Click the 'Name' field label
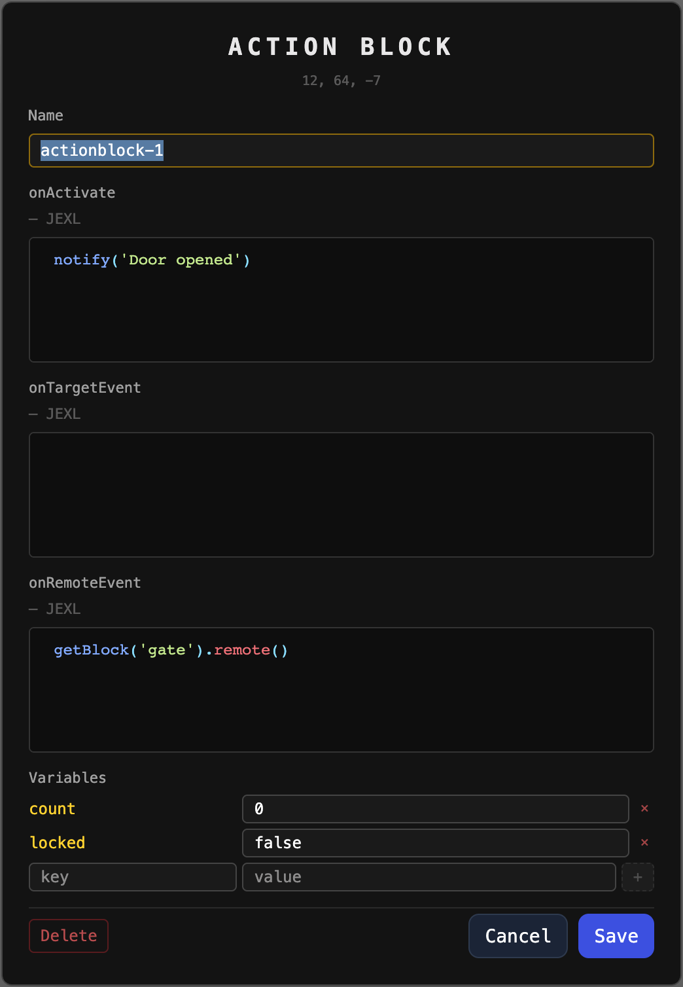This screenshot has height=987, width=683. 46,115
